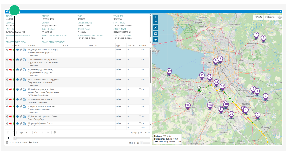
Task: Zoom in on the map
Action: coord(156,17)
